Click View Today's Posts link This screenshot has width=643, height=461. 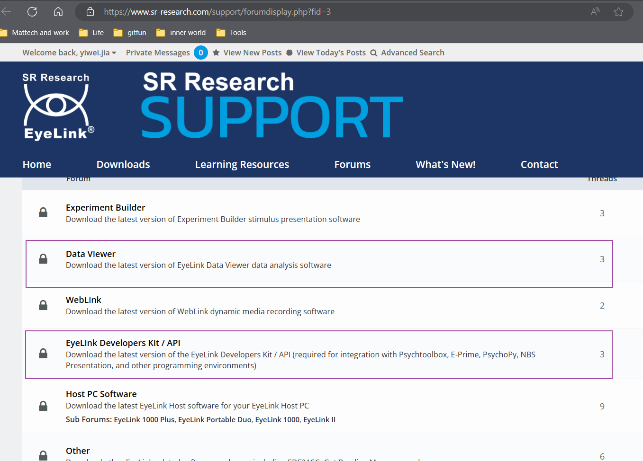(x=331, y=53)
